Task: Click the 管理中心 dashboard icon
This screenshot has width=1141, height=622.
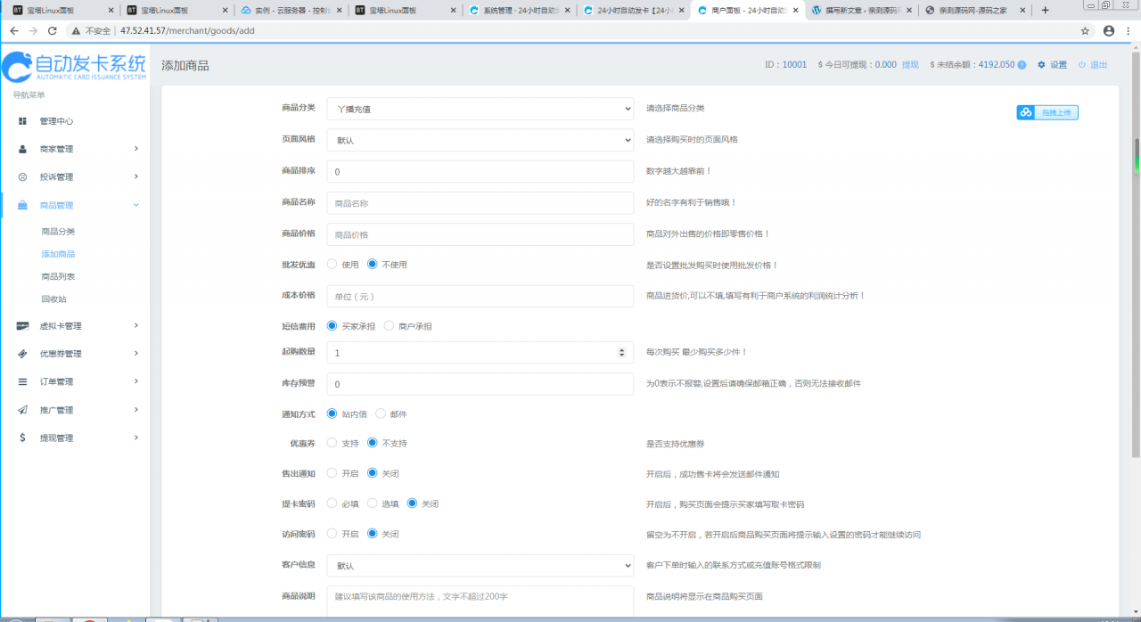Action: point(23,121)
